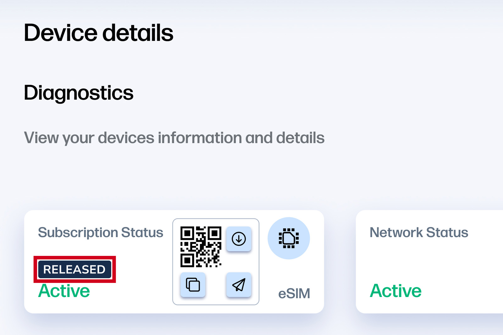
Task: Click the eSIM chip icon
Action: pos(289,238)
